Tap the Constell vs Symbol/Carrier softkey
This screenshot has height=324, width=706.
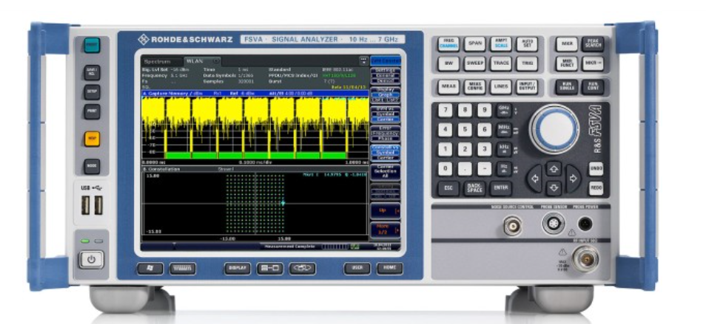(x=385, y=153)
